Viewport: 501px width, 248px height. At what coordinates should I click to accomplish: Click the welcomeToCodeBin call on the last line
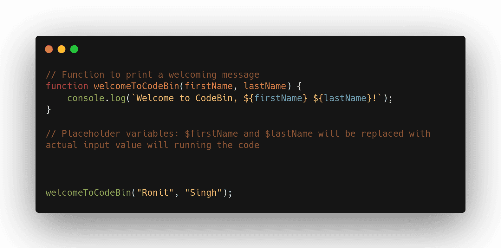88,193
